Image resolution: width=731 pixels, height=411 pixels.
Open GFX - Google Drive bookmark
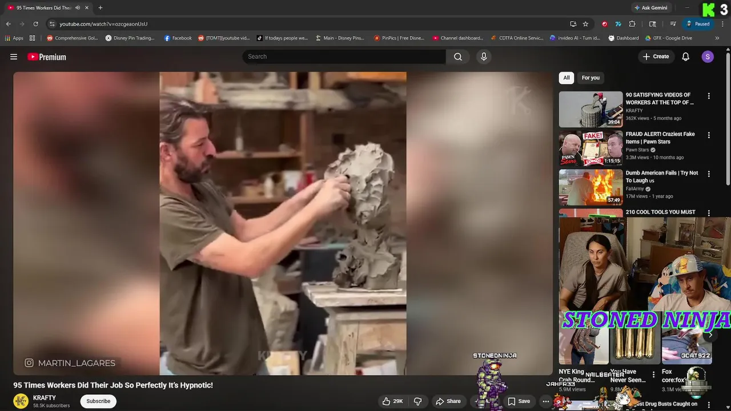coord(669,38)
